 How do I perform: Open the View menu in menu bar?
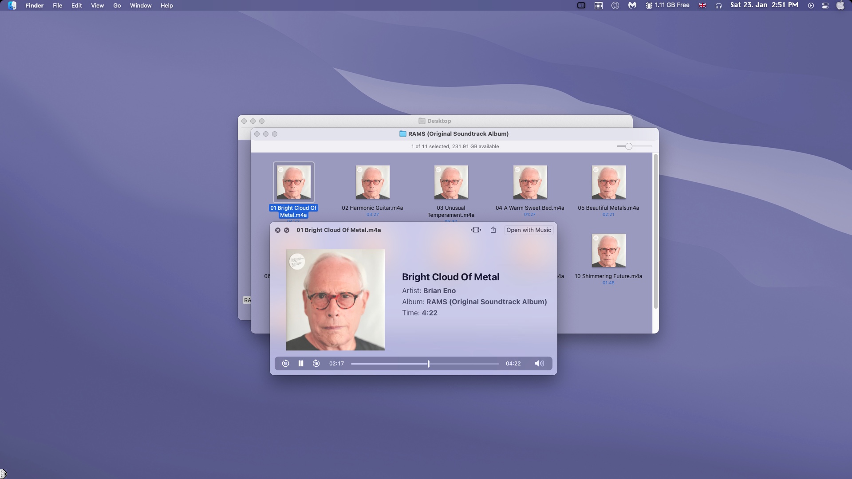point(97,5)
